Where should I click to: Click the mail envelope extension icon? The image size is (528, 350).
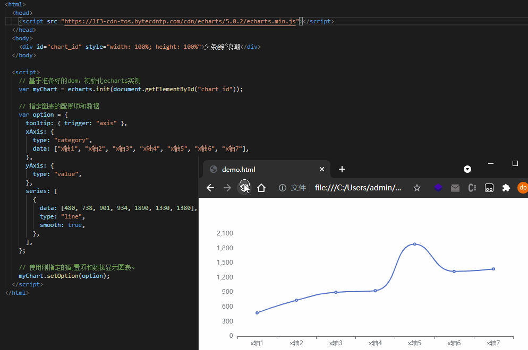pos(455,188)
